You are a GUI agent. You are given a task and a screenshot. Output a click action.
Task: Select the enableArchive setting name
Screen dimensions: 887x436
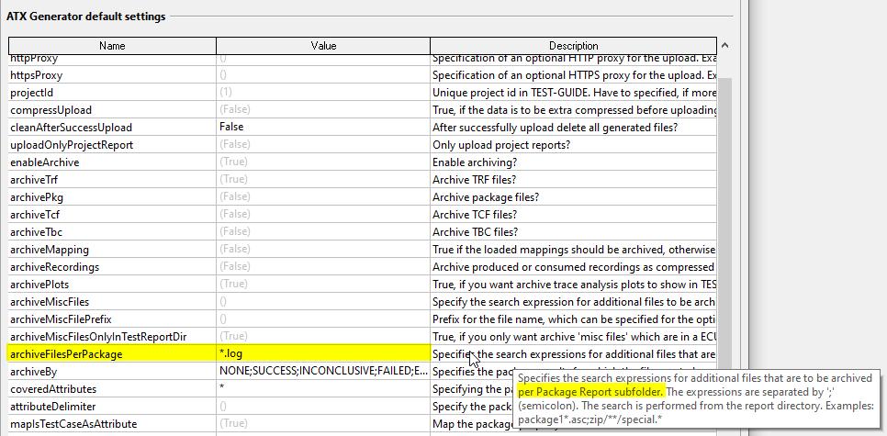coord(112,162)
